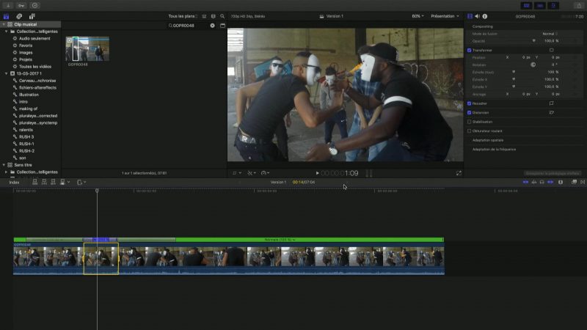Image resolution: width=587 pixels, height=330 pixels.
Task: Insert clip into the storyline icon
Action: (x=44, y=182)
